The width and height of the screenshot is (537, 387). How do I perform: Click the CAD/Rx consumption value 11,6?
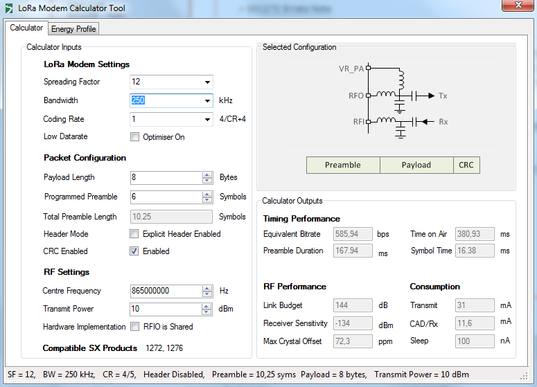point(475,323)
